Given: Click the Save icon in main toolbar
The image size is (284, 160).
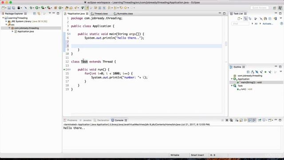Looking at the screenshot, I should pyautogui.click(x=9, y=8).
